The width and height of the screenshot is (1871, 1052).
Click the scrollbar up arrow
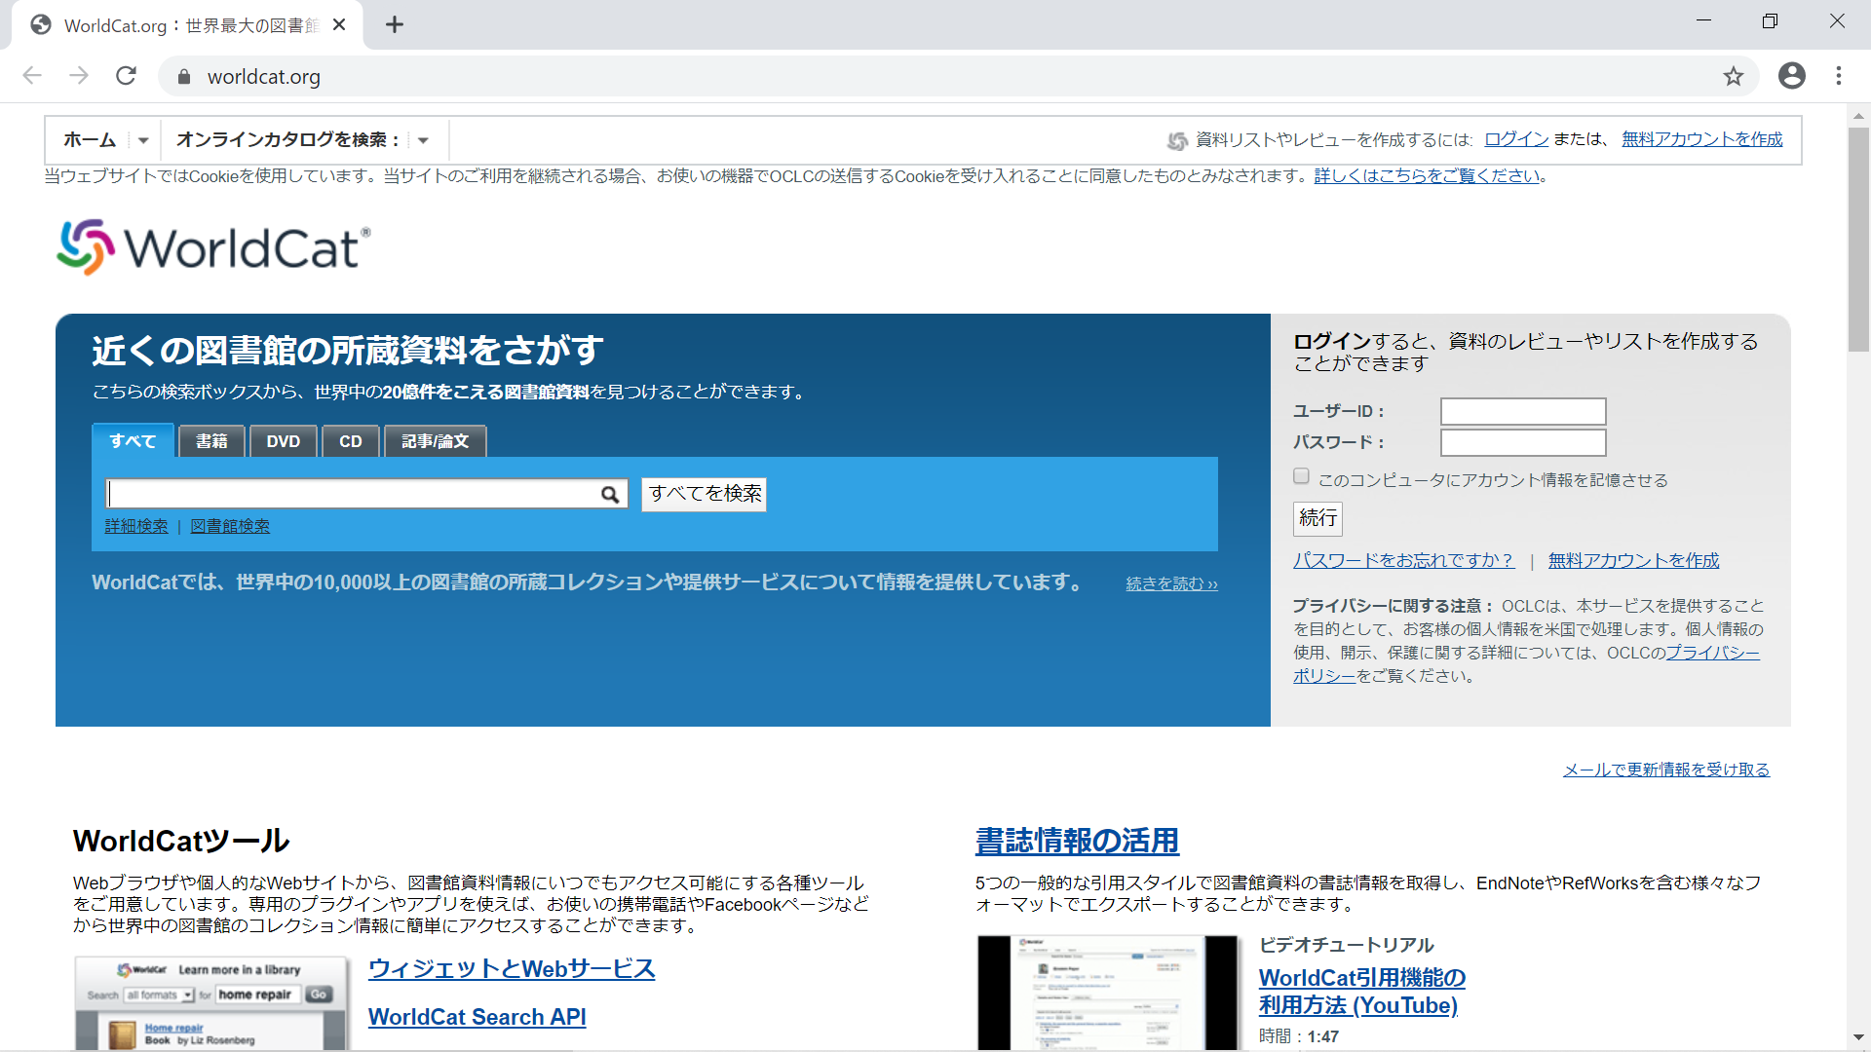click(1858, 115)
